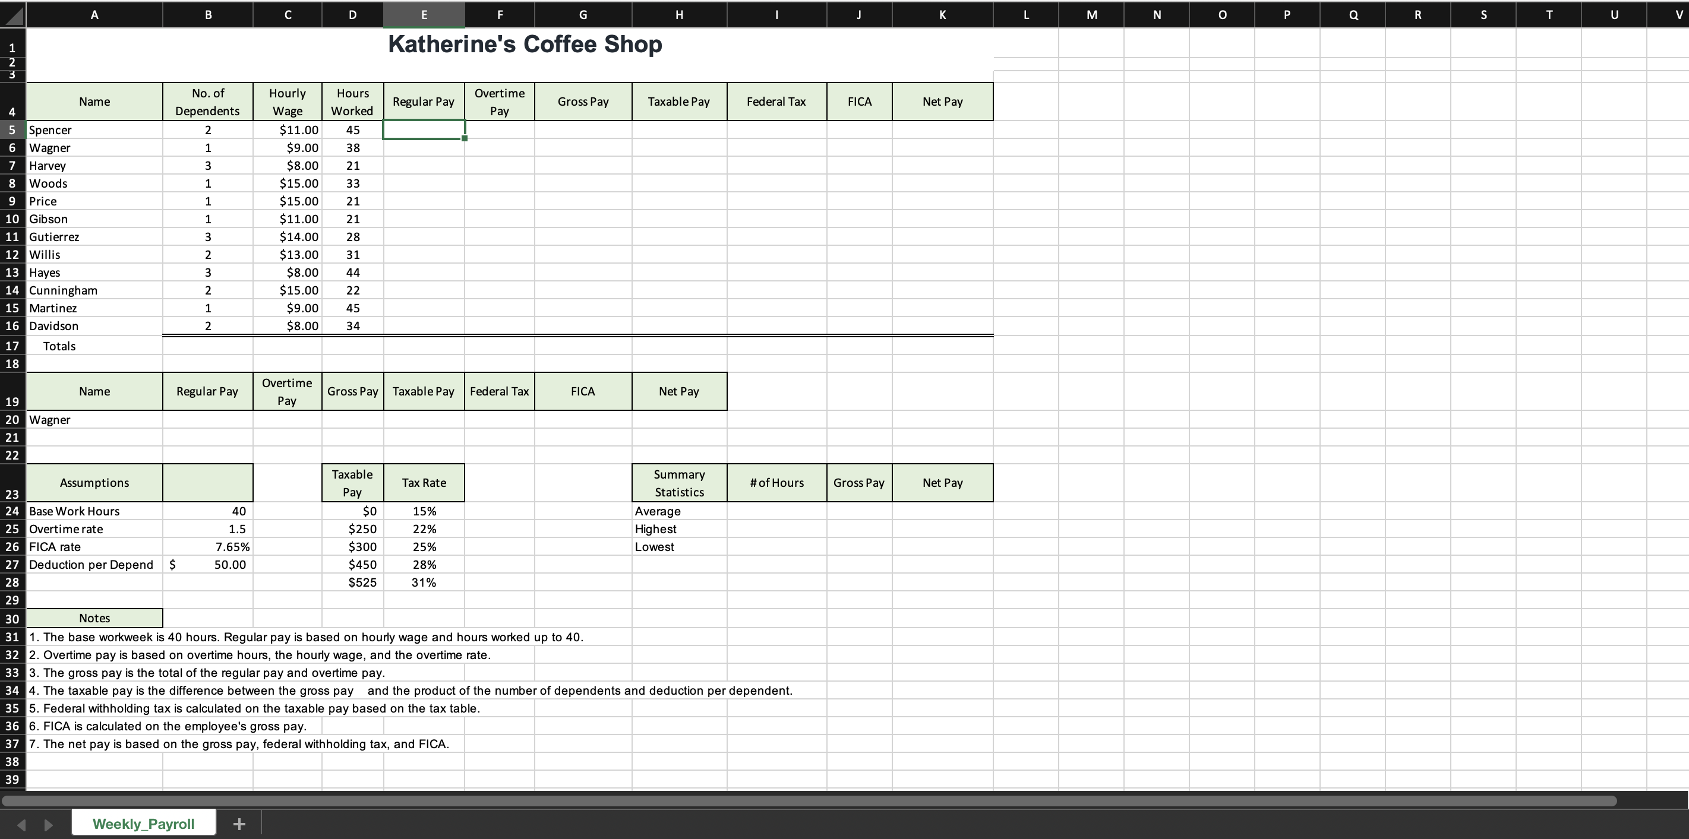Click the Katherine's Coffee Shop title cell
The width and height of the screenshot is (1689, 839).
(523, 45)
